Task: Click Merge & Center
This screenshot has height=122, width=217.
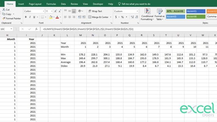Action: 98,17
